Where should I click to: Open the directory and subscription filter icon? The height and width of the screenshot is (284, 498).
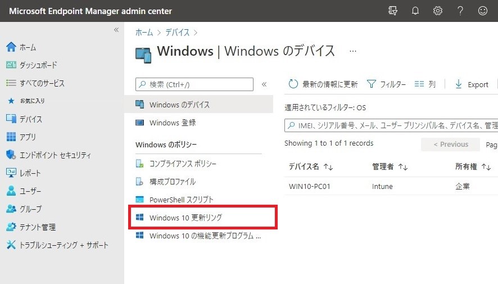click(x=393, y=11)
